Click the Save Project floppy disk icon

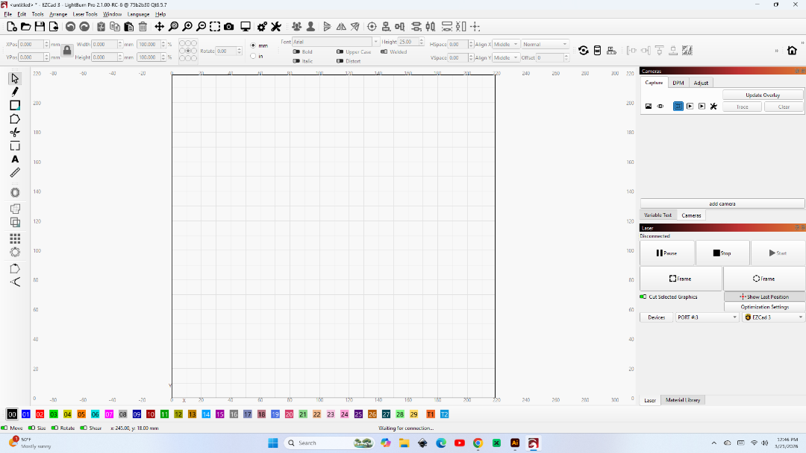[x=40, y=27]
